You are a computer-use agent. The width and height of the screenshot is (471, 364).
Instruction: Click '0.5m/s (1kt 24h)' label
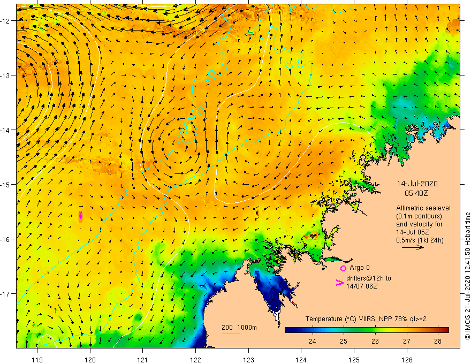point(420,240)
